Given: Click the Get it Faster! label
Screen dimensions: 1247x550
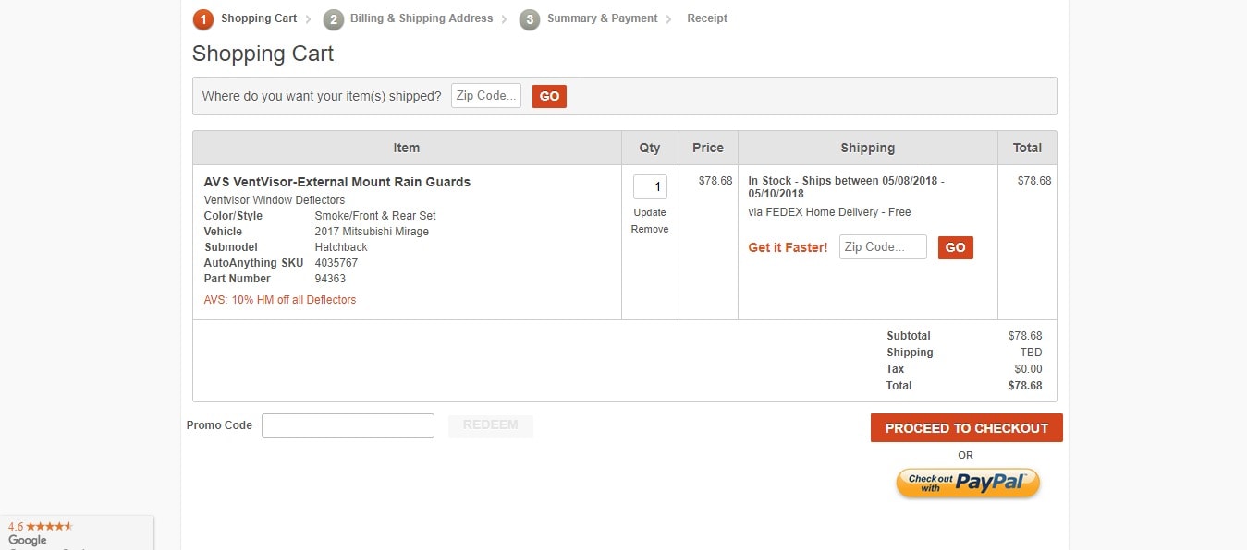Looking at the screenshot, I should pos(789,247).
